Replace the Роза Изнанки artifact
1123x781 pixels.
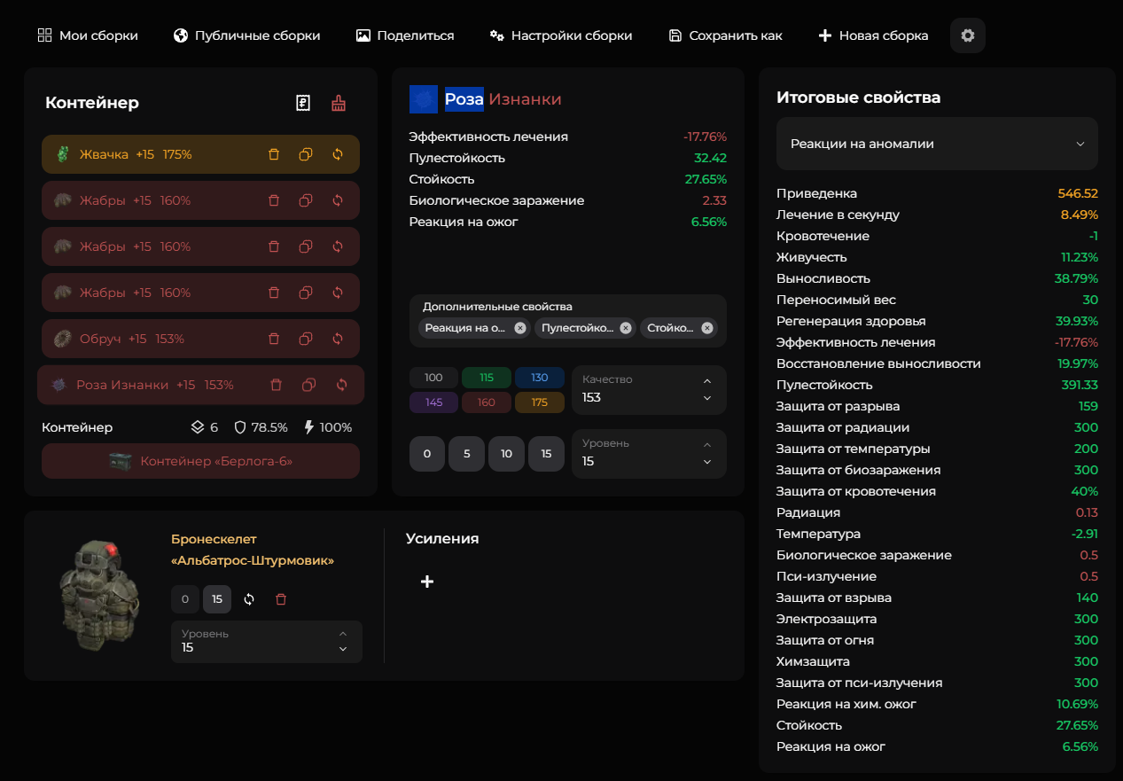(x=342, y=385)
